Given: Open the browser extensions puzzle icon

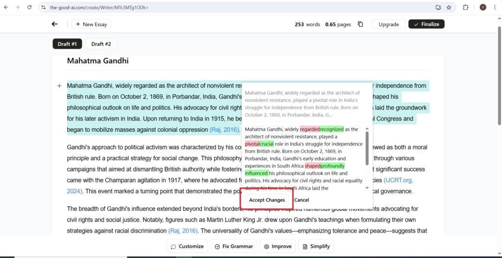Looking at the screenshot, I should (466, 7).
